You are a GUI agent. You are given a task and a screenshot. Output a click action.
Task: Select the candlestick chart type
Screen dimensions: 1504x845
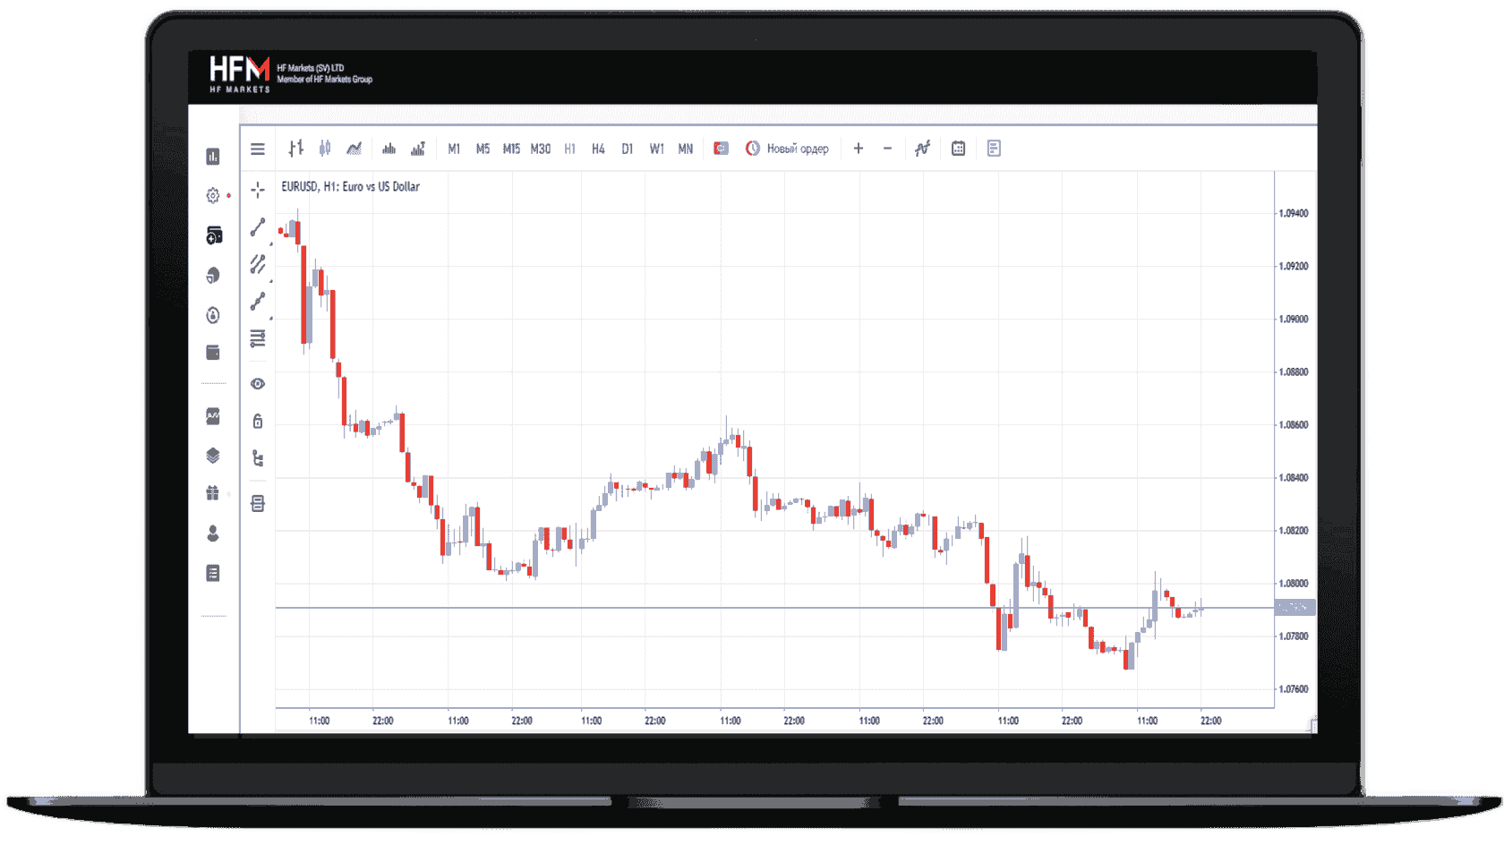(x=325, y=149)
